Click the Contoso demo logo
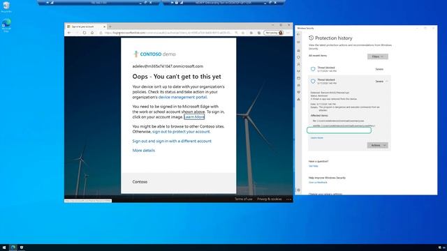 point(155,54)
